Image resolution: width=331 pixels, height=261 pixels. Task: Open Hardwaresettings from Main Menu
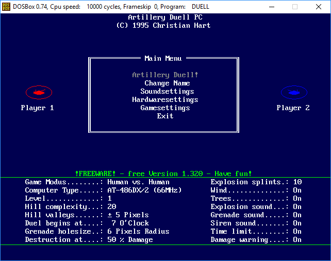165,99
